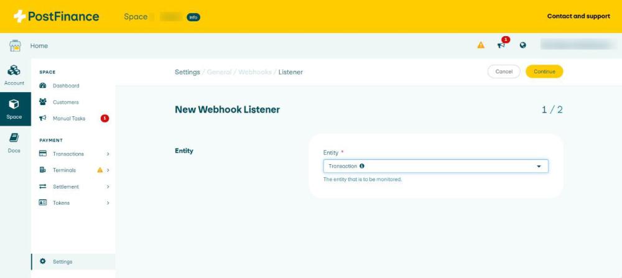Open Customers in the sidebar

coord(66,102)
